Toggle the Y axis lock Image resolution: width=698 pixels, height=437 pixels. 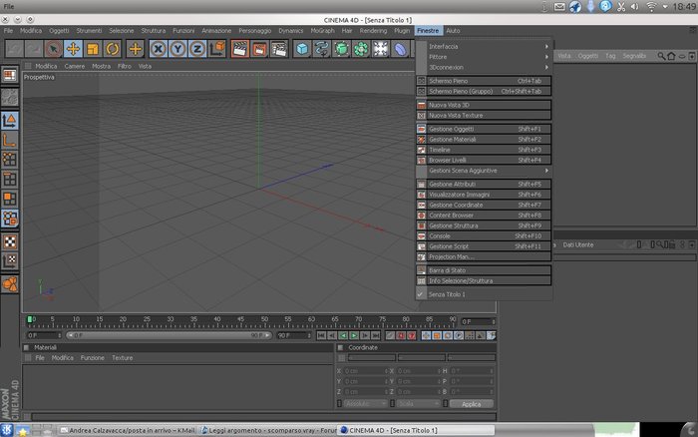177,49
